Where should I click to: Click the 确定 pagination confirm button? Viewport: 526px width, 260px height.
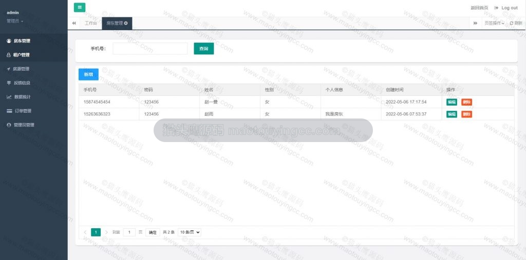pyautogui.click(x=153, y=232)
